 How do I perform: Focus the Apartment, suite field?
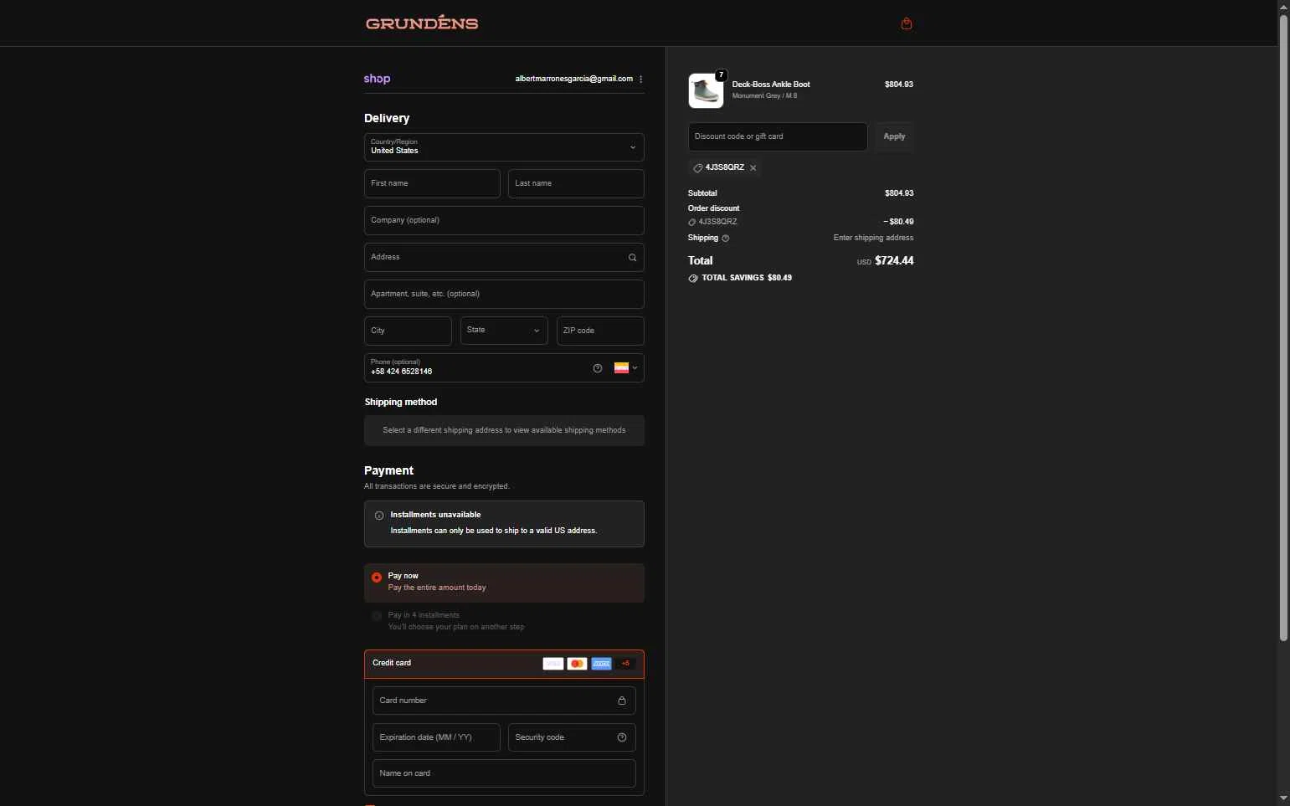click(504, 294)
